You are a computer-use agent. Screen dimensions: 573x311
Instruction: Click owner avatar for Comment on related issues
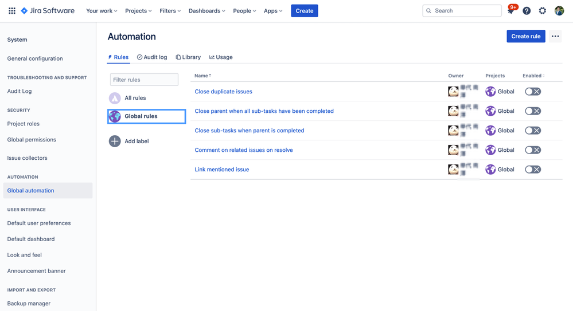coord(453,149)
